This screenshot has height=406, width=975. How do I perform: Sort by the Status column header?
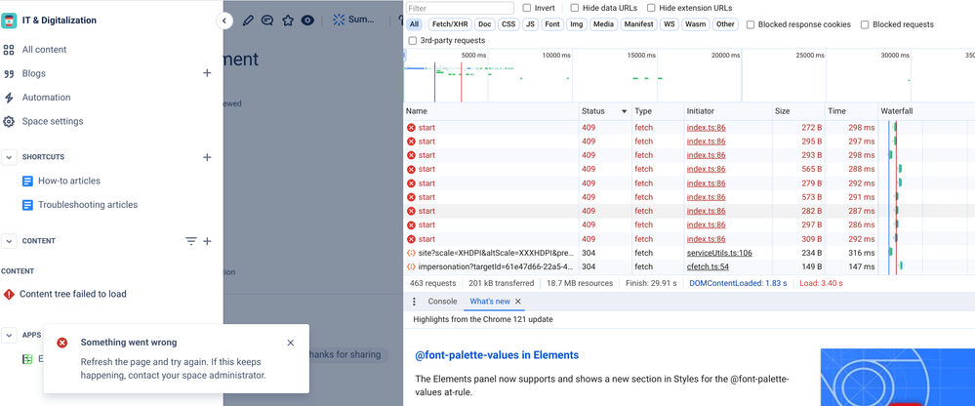tap(605, 111)
